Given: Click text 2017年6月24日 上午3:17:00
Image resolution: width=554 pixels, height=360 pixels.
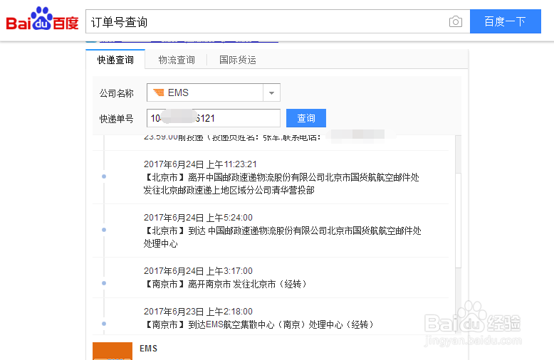Looking at the screenshot, I should click(198, 270).
